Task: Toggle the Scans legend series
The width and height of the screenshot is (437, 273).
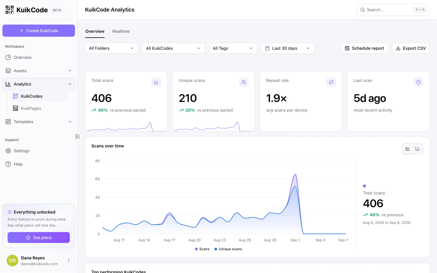Action: 202,249
